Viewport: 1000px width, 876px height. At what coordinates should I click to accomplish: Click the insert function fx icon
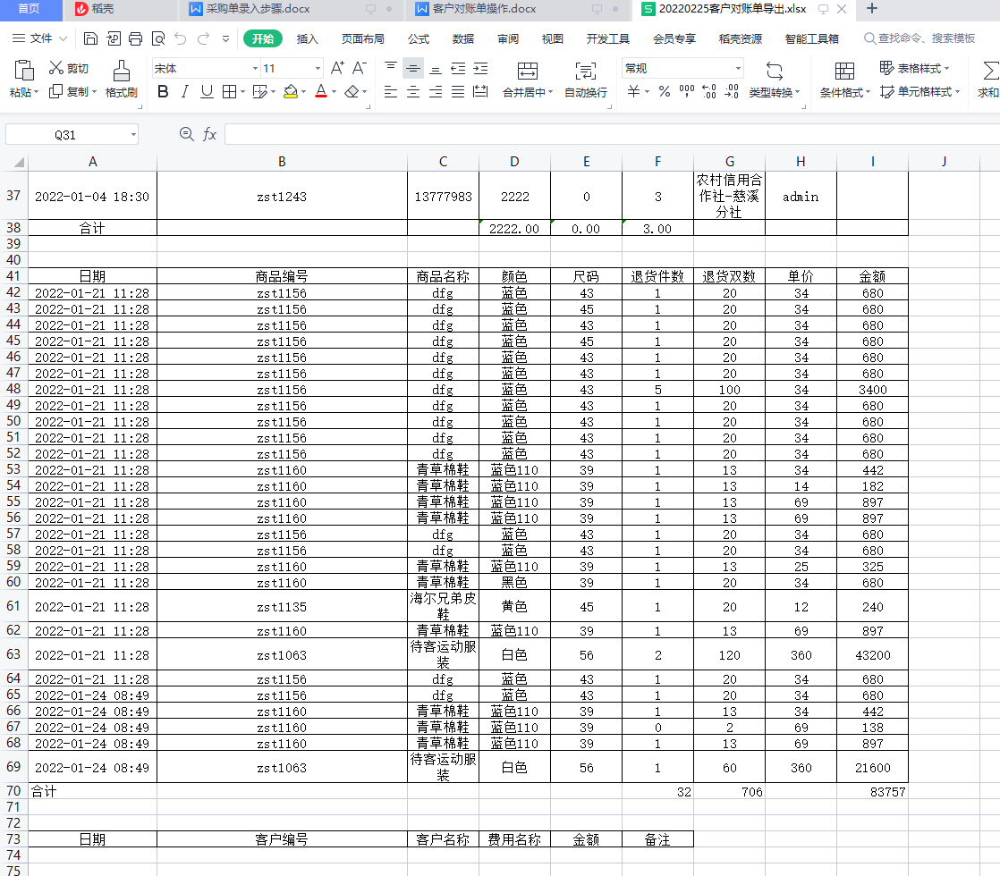pyautogui.click(x=209, y=134)
